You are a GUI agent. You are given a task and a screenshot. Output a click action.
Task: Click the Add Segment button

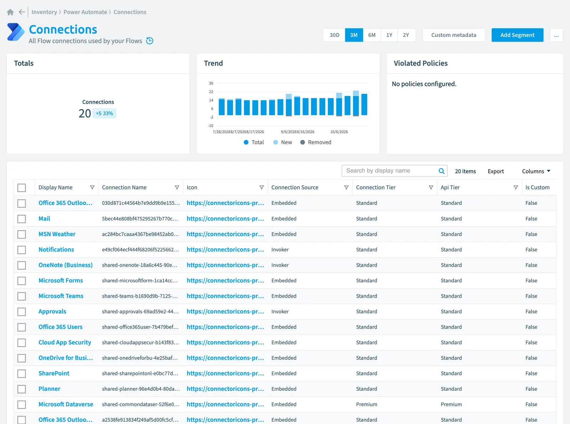point(517,35)
